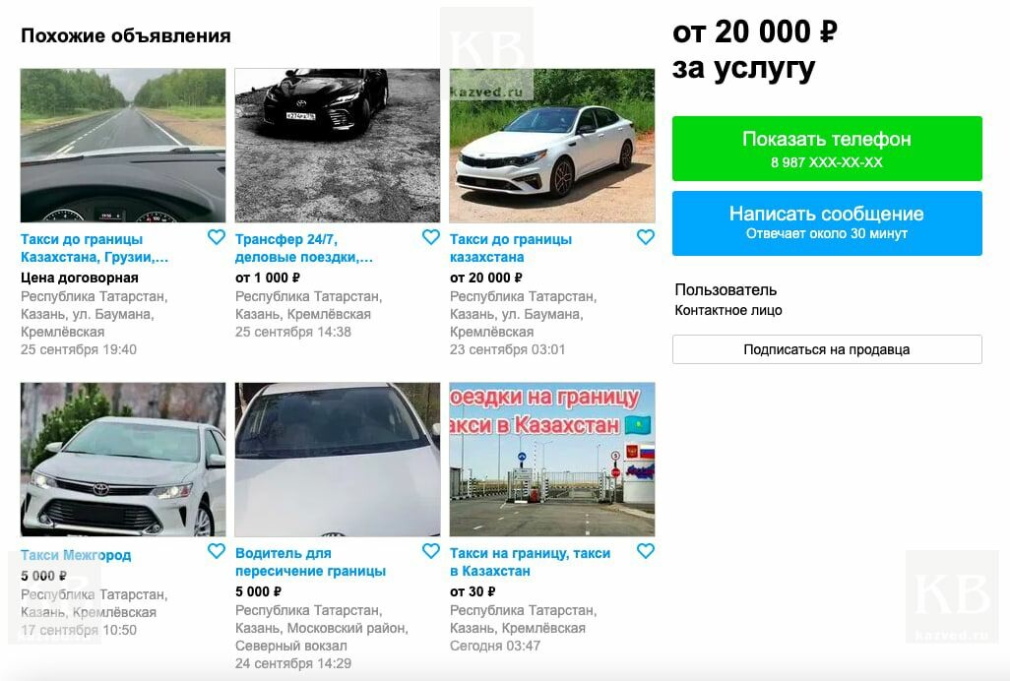Open the 'Водитель для пересичение границы' link
Image resolution: width=1010 pixels, height=681 pixels.
tap(310, 562)
